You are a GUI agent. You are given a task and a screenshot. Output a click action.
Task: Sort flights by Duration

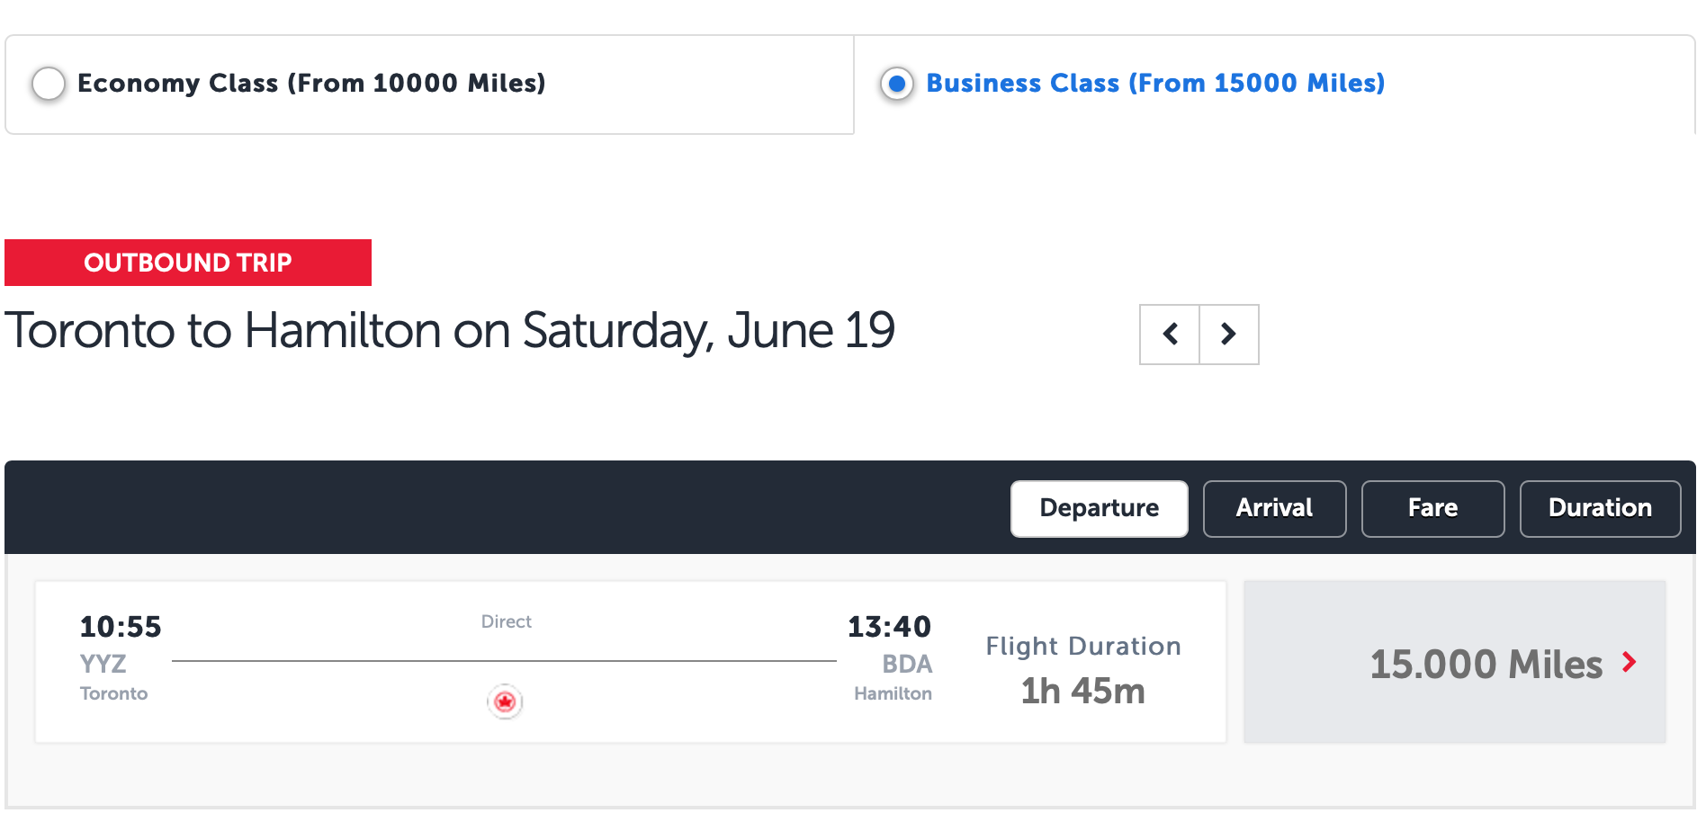pos(1601,509)
